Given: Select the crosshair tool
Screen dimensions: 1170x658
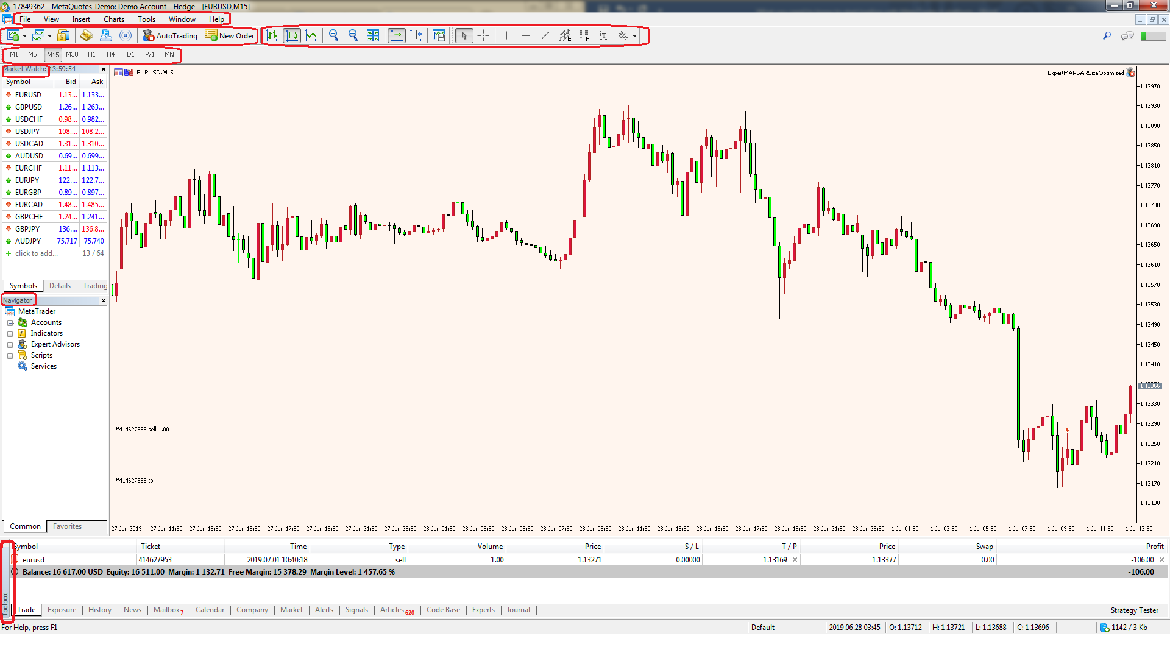Looking at the screenshot, I should click(x=483, y=36).
